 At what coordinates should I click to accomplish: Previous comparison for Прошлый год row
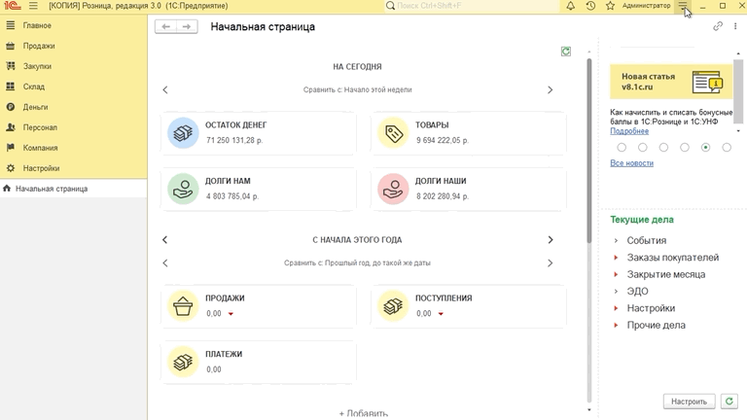[x=165, y=262]
